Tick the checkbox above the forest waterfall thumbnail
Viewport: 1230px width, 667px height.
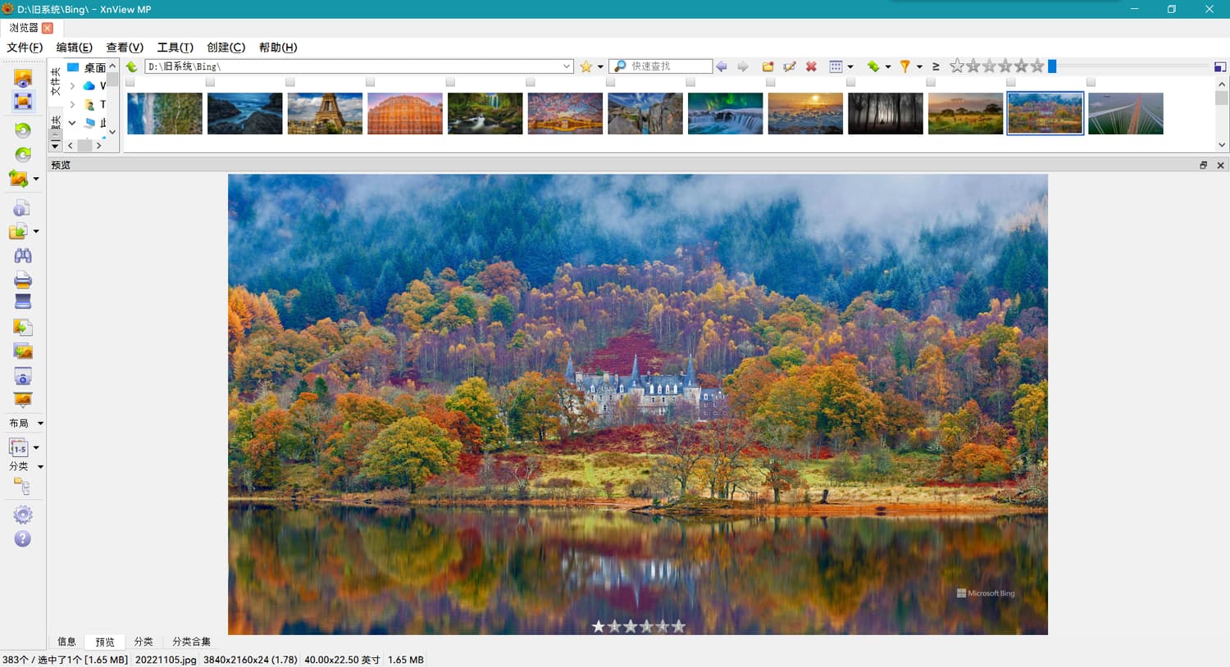(x=450, y=82)
